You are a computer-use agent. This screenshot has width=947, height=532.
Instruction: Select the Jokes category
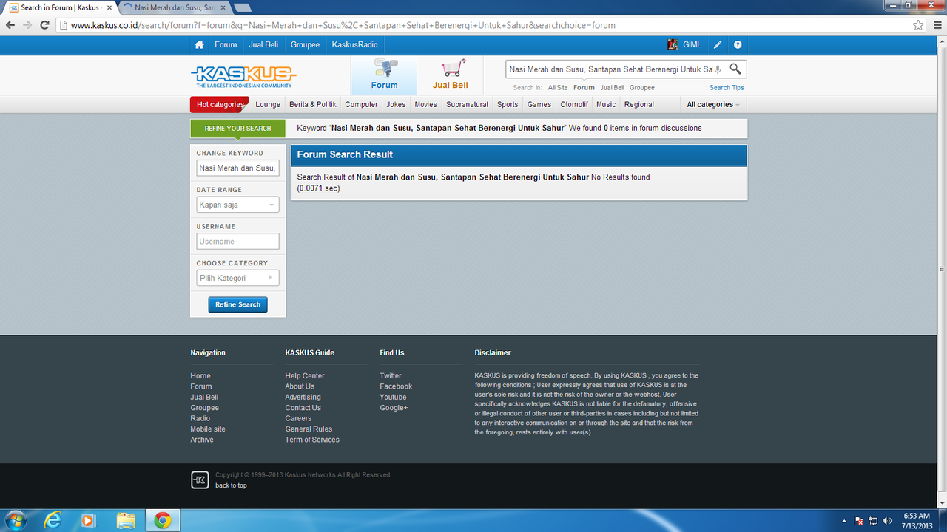click(x=396, y=105)
